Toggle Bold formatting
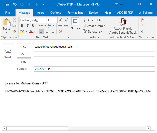 point(22,26)
